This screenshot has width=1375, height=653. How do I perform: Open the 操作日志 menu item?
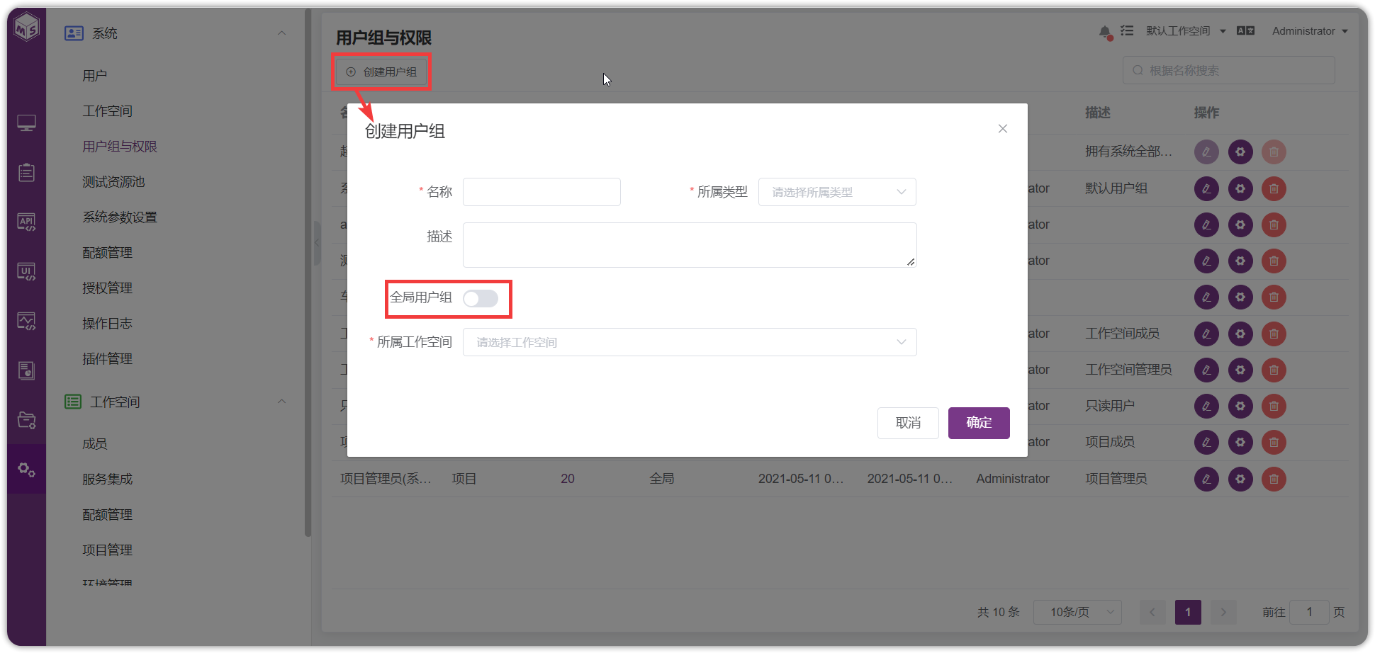tap(107, 324)
